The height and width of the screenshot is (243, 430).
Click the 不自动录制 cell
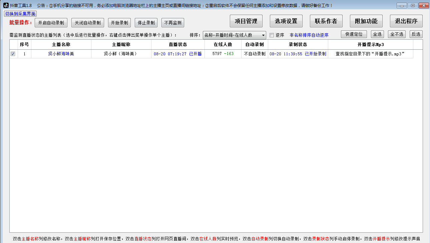[x=255, y=54]
